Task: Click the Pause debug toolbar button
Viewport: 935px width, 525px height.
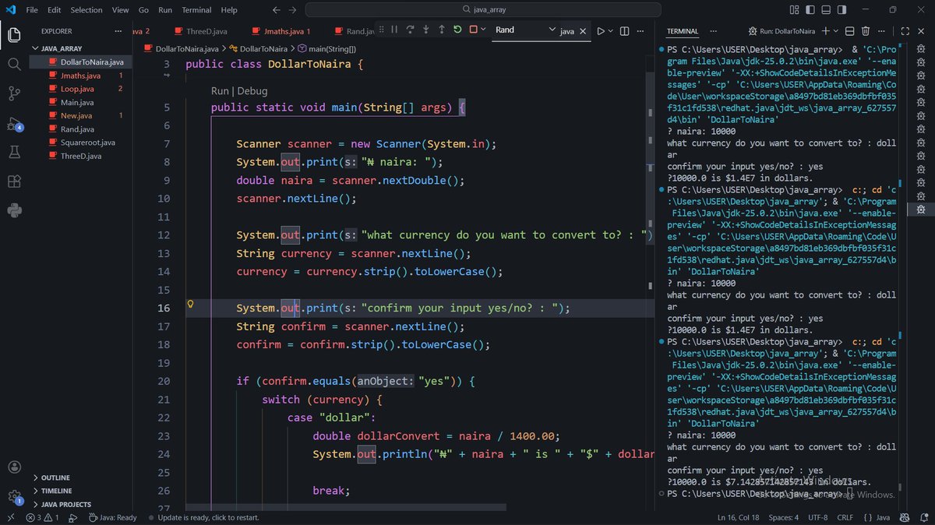Action: [394, 30]
